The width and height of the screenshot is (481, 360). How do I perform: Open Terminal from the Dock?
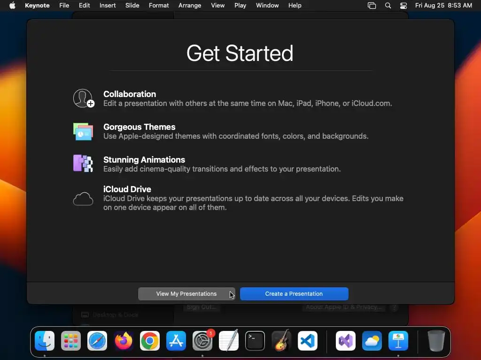255,341
